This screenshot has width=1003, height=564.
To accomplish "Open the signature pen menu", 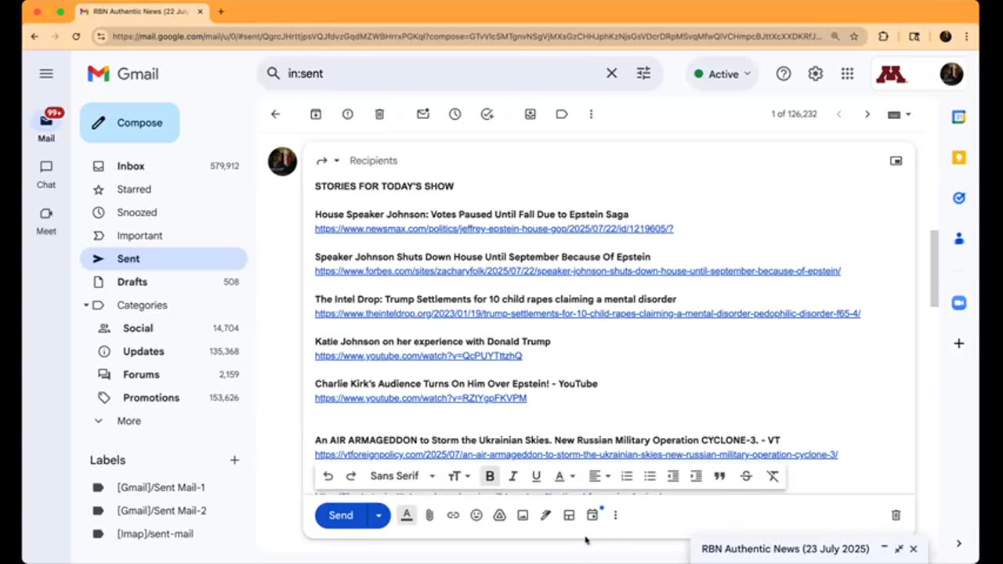I will pos(546,515).
